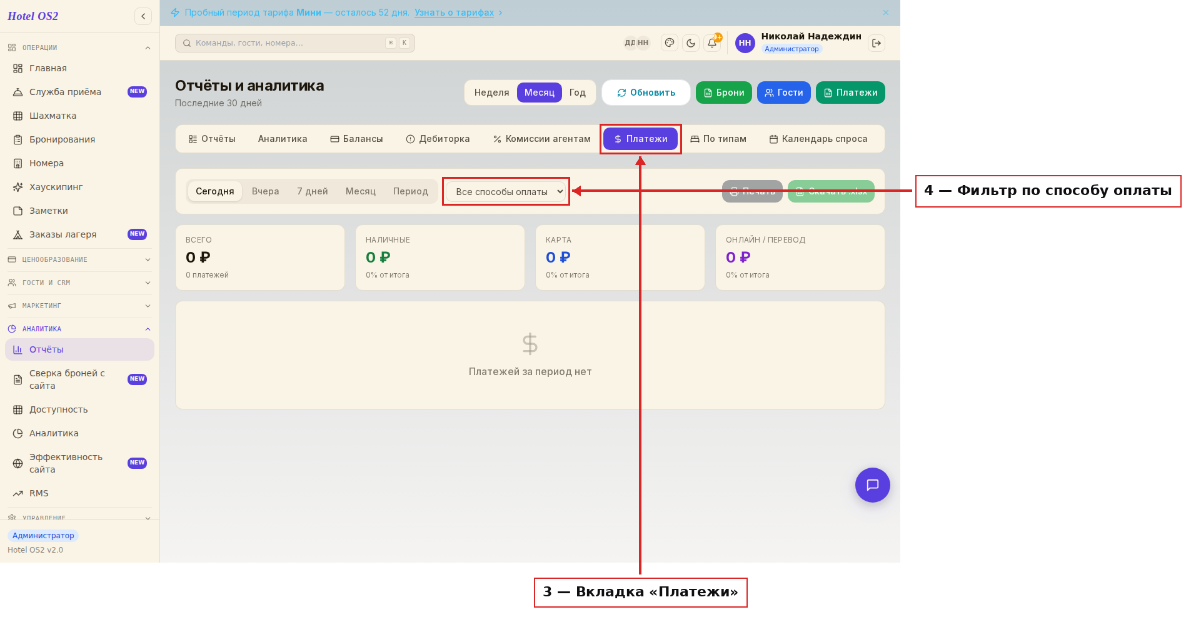
Task: Switch period toggle to Год
Action: [578, 93]
